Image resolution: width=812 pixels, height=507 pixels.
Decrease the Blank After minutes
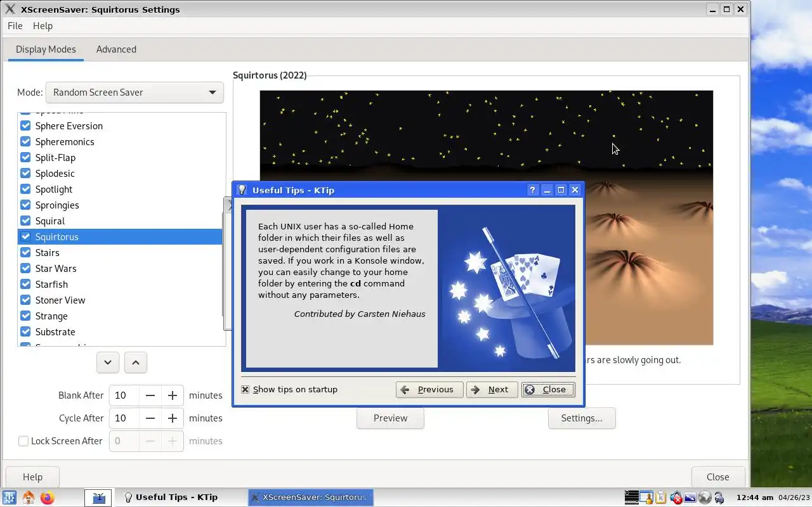pyautogui.click(x=150, y=395)
